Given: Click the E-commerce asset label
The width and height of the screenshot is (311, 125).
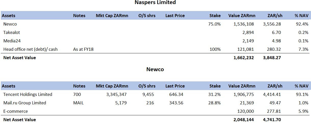Looking at the screenshot, I should 15,111.
